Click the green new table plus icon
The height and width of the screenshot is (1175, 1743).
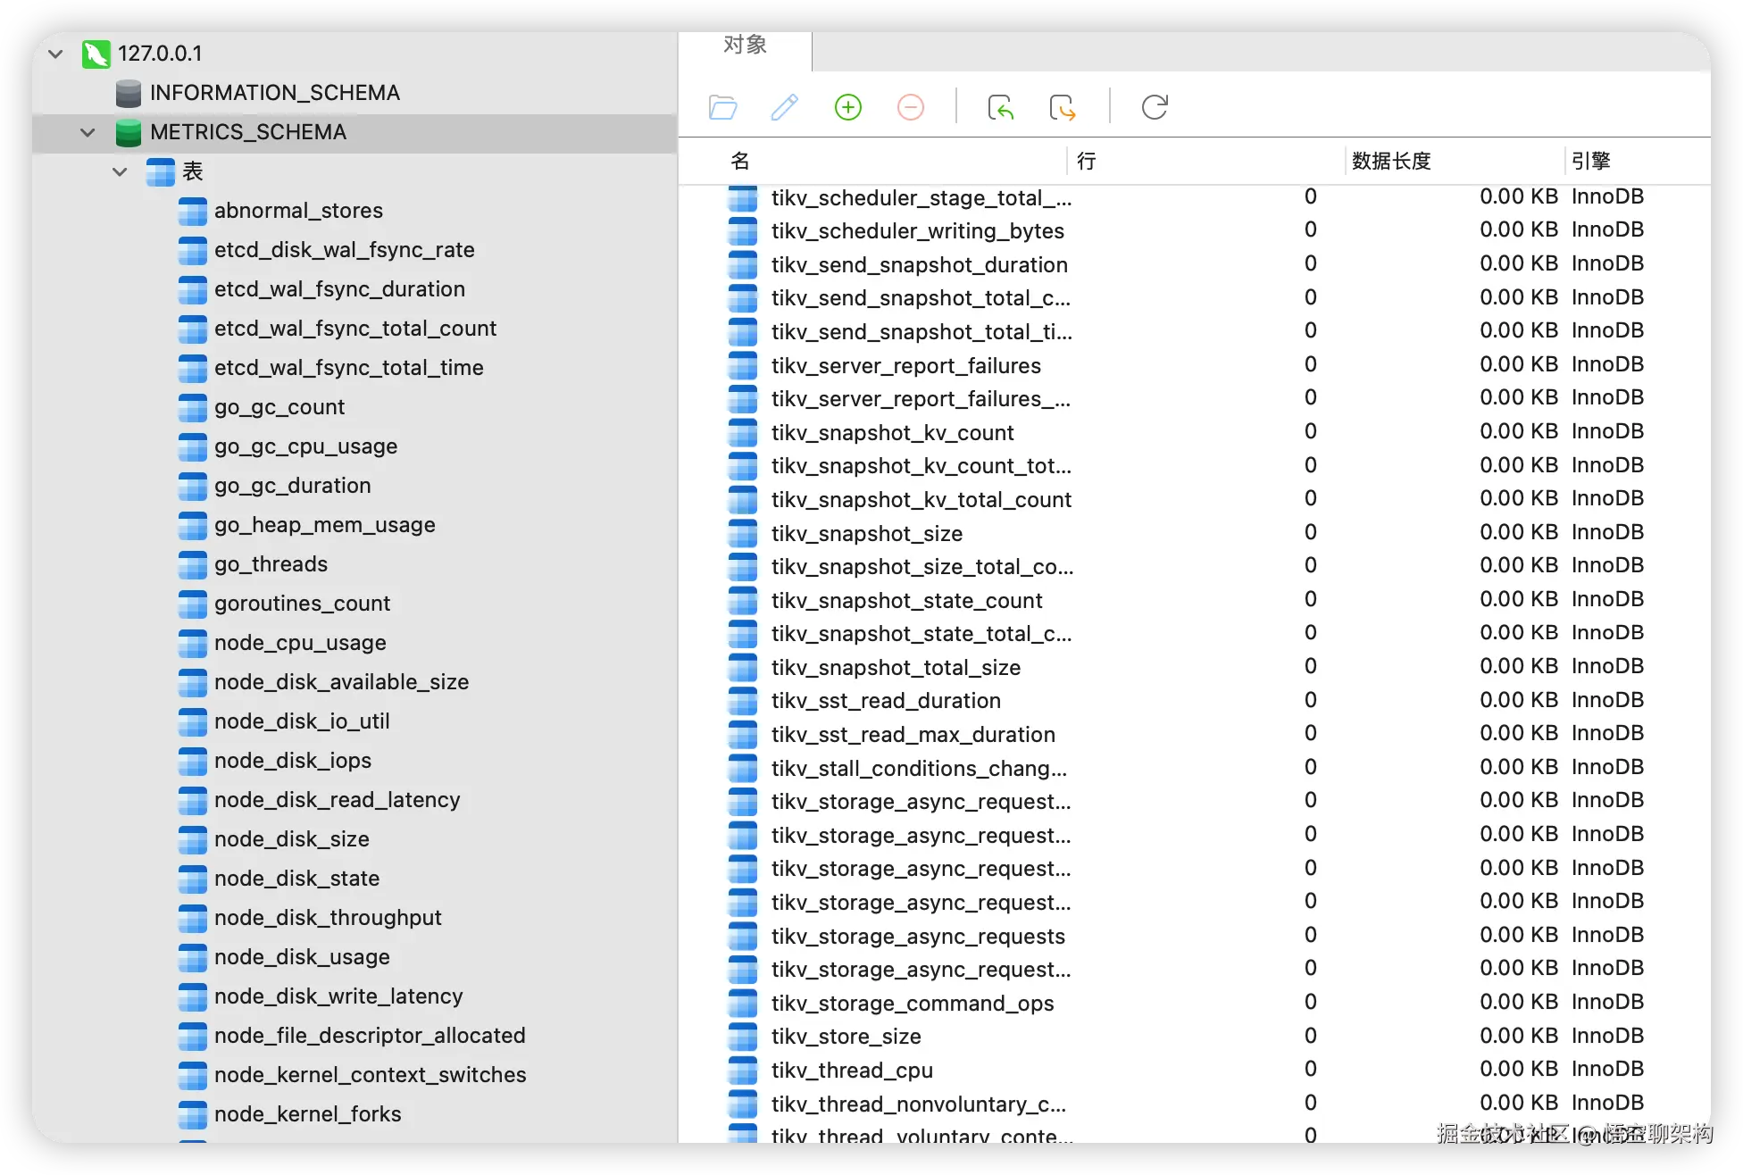[847, 108]
